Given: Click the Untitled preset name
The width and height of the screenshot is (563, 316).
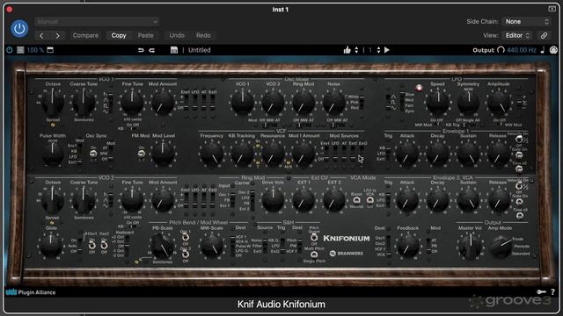Looking at the screenshot, I should (200, 50).
